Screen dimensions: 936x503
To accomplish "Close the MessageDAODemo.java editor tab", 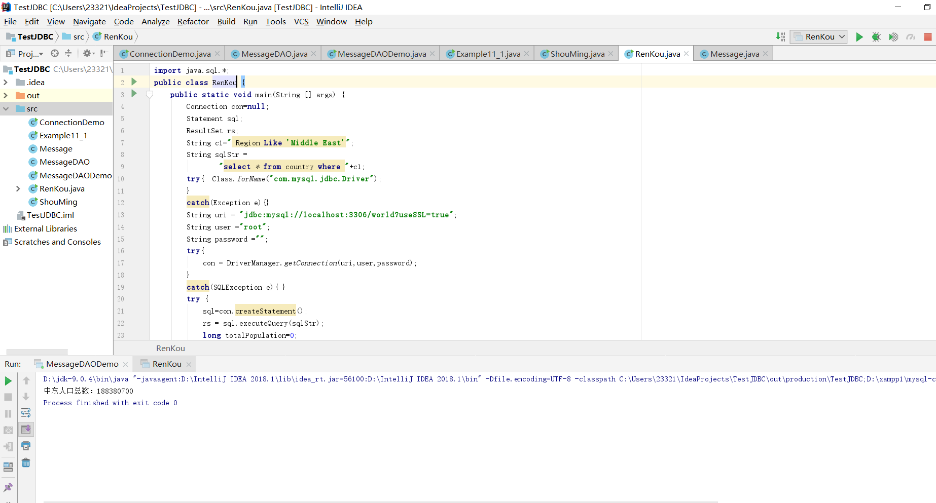I will (432, 54).
